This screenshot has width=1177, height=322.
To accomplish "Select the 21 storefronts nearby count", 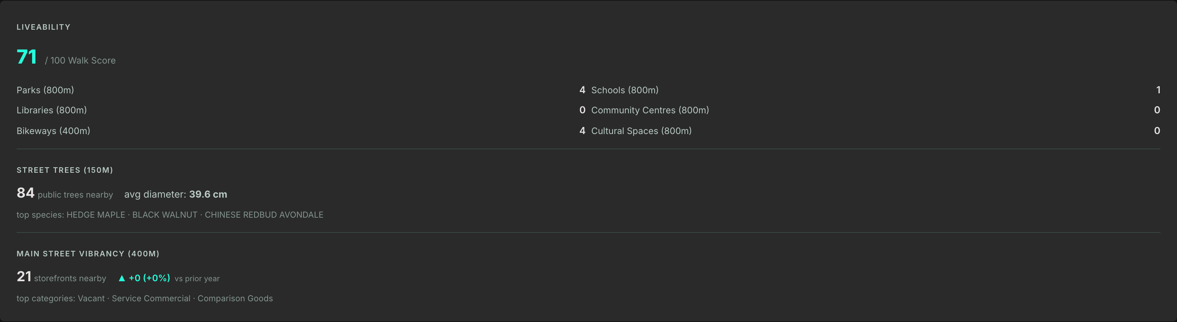I will 24,277.
